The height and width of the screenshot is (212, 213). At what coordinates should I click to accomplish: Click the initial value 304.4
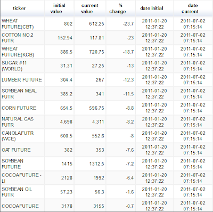(66, 80)
